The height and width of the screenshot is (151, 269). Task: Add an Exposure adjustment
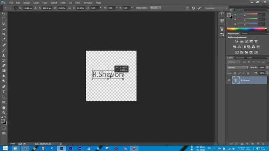(x=251, y=42)
